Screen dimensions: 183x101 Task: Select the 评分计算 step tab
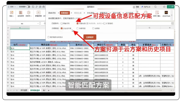(x=117, y=13)
